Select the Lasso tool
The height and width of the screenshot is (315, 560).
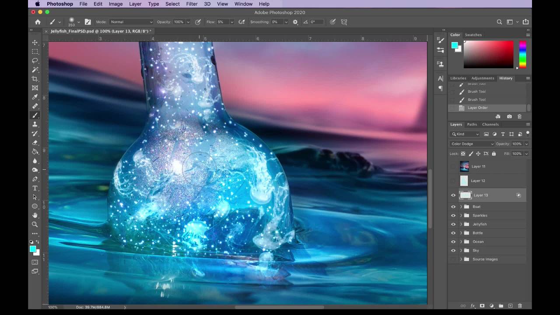(35, 60)
